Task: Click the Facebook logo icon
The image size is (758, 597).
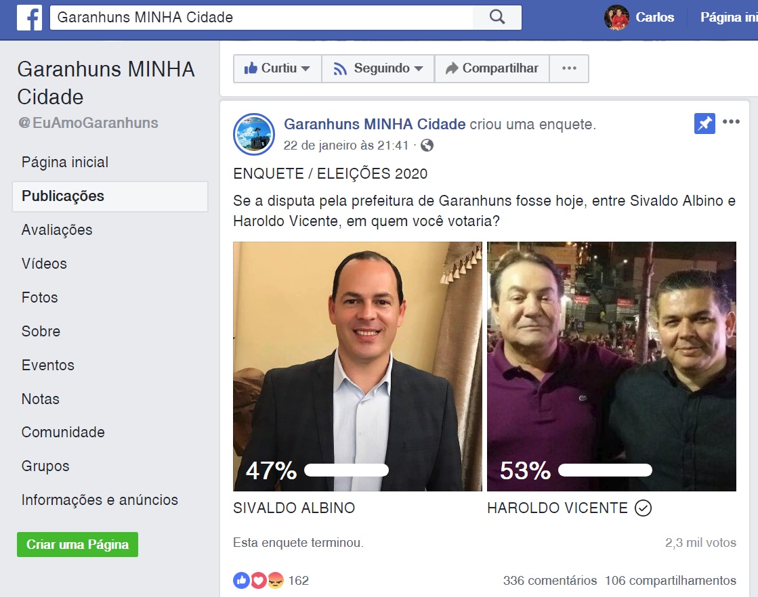Action: tap(30, 18)
